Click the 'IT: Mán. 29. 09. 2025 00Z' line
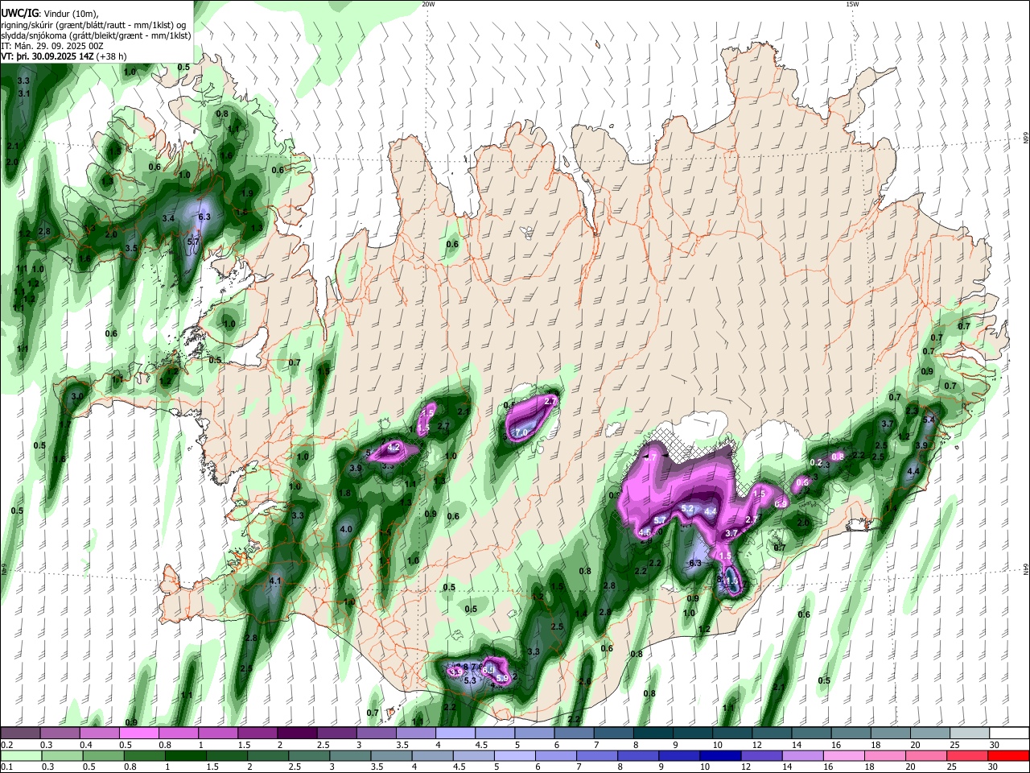This screenshot has width=1030, height=773. tap(52, 46)
